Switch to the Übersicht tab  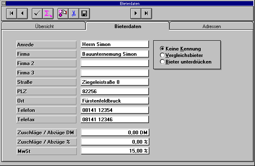tap(43, 26)
